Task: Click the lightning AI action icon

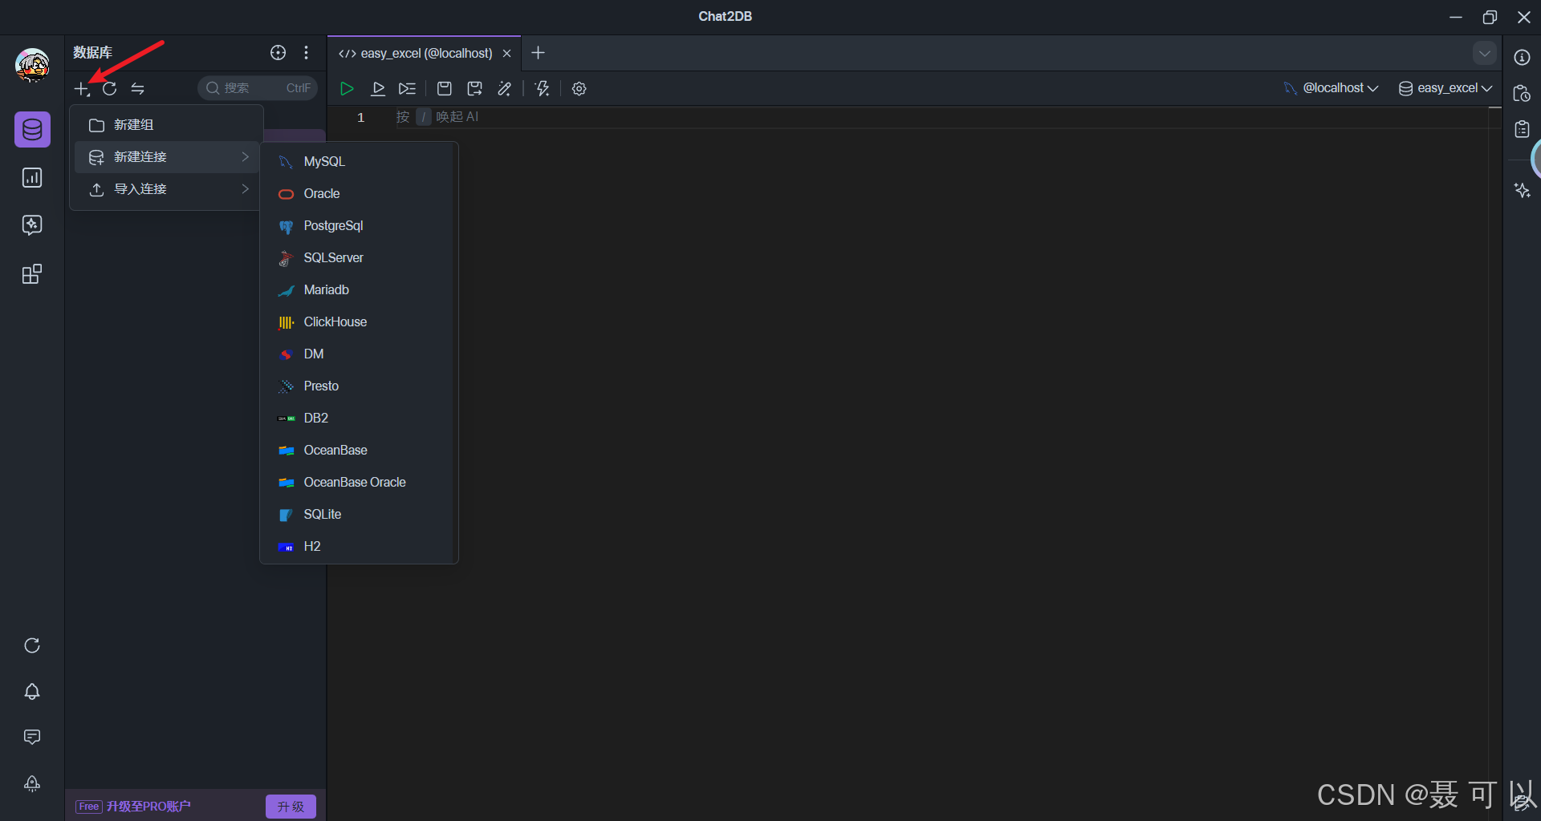Action: point(543,88)
